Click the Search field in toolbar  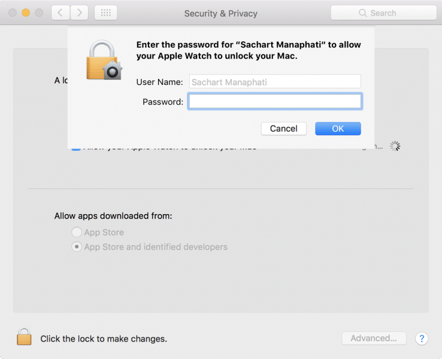[x=383, y=13]
